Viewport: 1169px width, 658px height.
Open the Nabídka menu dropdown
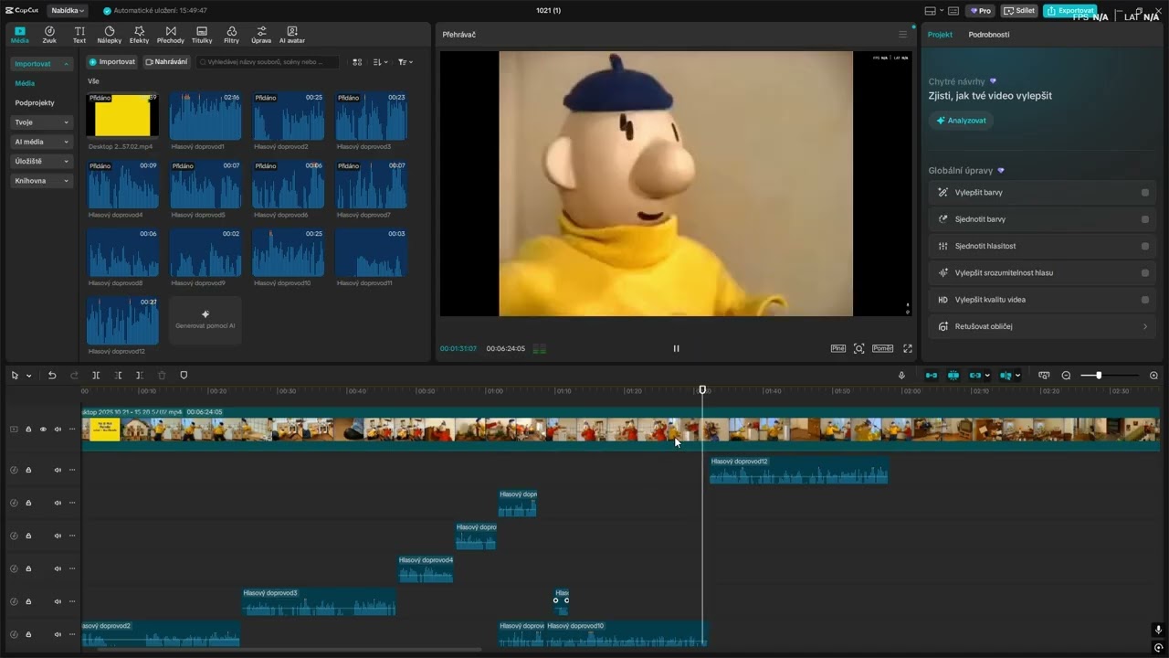pyautogui.click(x=68, y=11)
